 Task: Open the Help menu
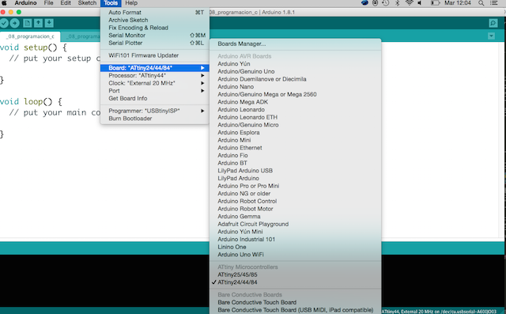131,3
